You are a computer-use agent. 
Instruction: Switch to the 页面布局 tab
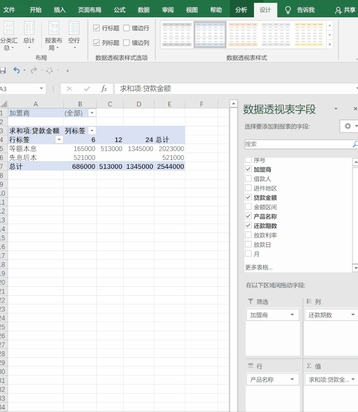[89, 10]
